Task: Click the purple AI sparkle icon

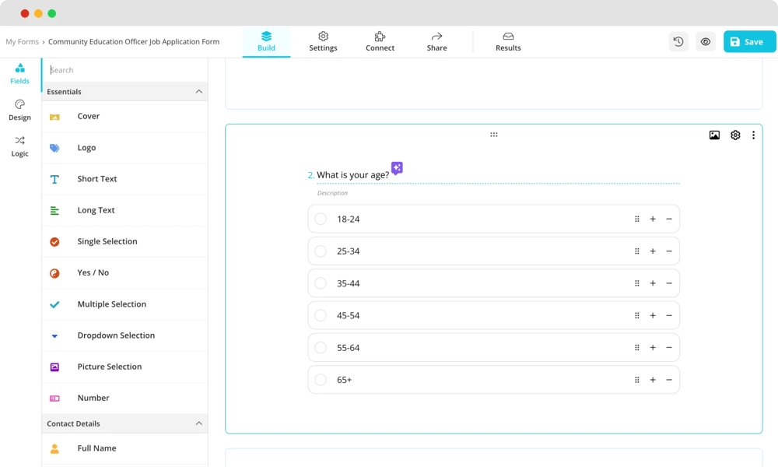Action: (397, 168)
